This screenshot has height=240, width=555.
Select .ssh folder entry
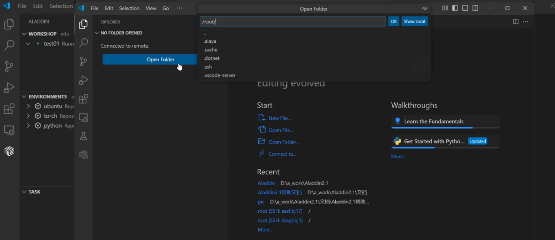314,67
